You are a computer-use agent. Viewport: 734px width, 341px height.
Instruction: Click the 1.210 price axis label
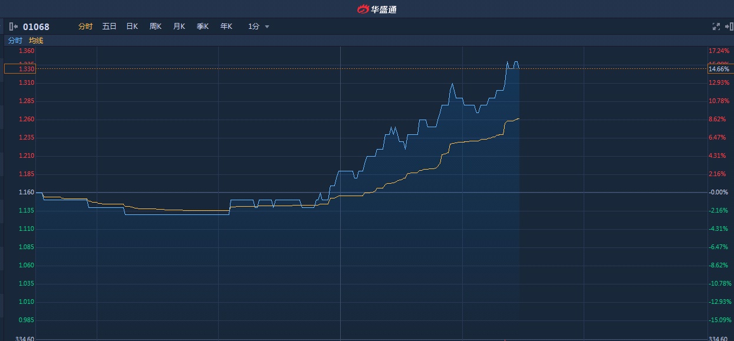coord(27,156)
